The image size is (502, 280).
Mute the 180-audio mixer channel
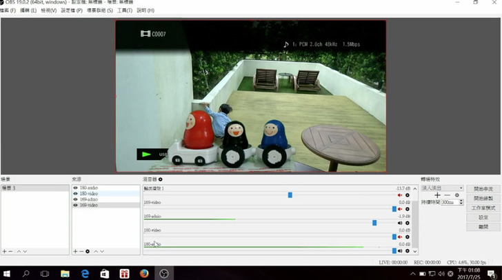400,251
